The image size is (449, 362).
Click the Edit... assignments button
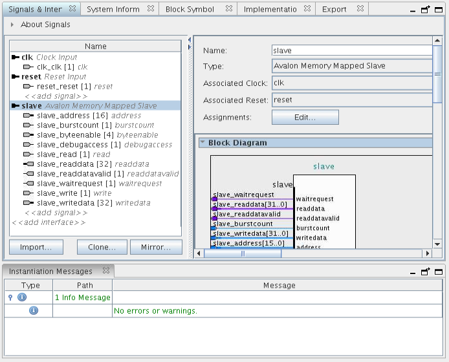click(305, 118)
